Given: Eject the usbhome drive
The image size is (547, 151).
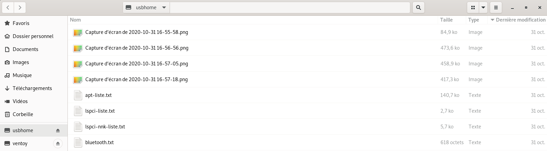Looking at the screenshot, I should [58, 130].
